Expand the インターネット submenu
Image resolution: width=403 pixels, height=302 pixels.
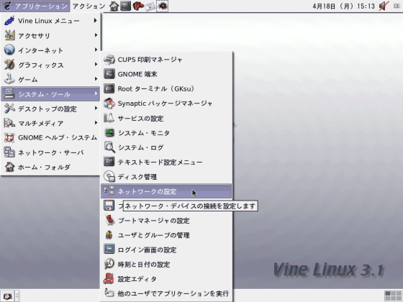coord(50,50)
